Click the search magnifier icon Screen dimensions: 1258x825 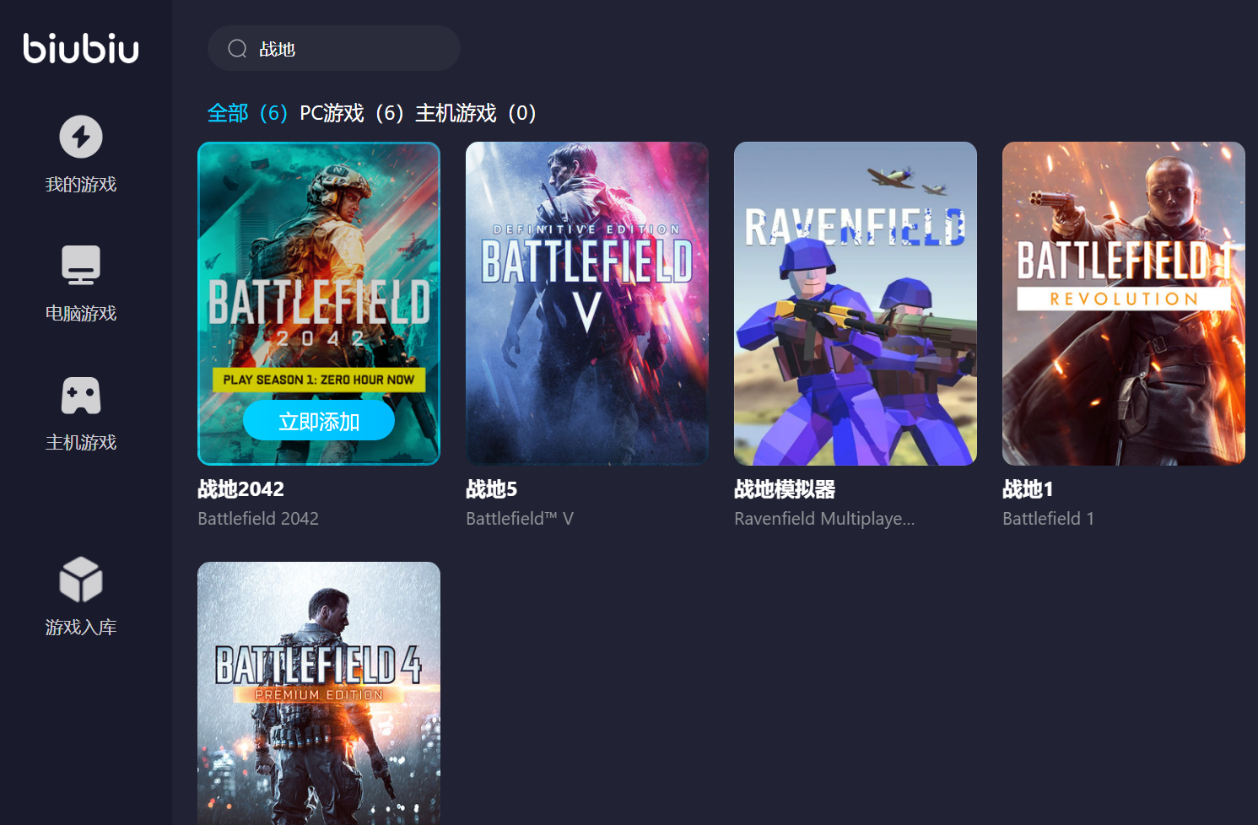[237, 49]
